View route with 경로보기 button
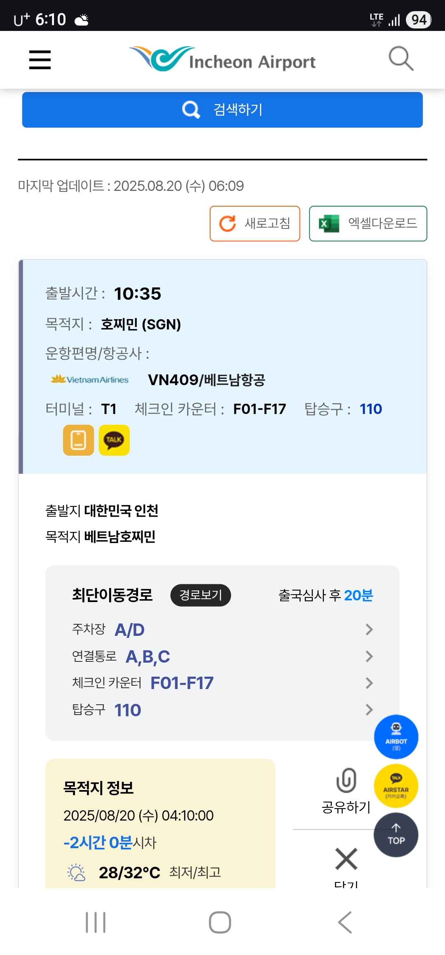 point(201,595)
